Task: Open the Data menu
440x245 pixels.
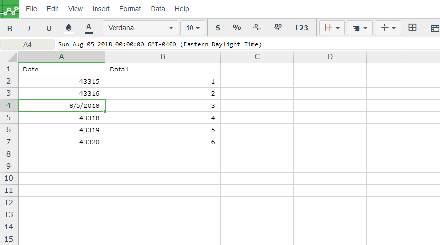Action: point(158,9)
